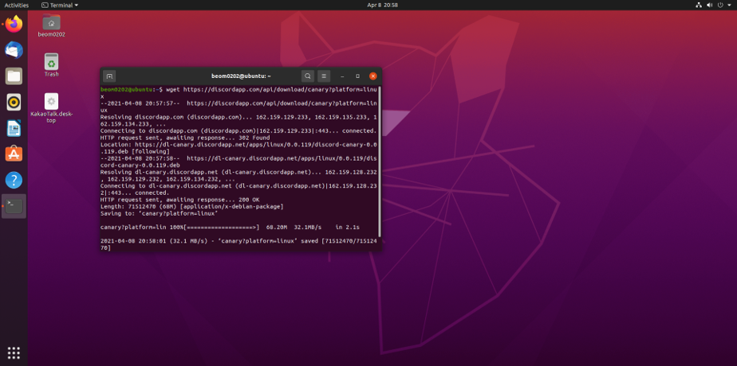Open Ubuntu Software store

[x=14, y=154]
